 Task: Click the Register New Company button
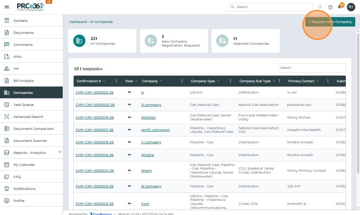(330, 22)
